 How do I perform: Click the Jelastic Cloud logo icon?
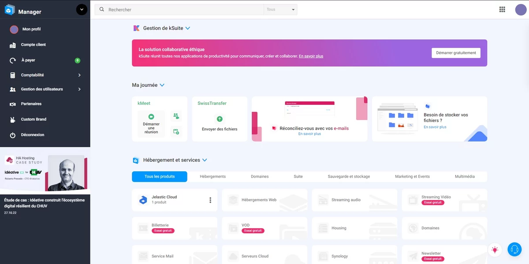click(143, 200)
